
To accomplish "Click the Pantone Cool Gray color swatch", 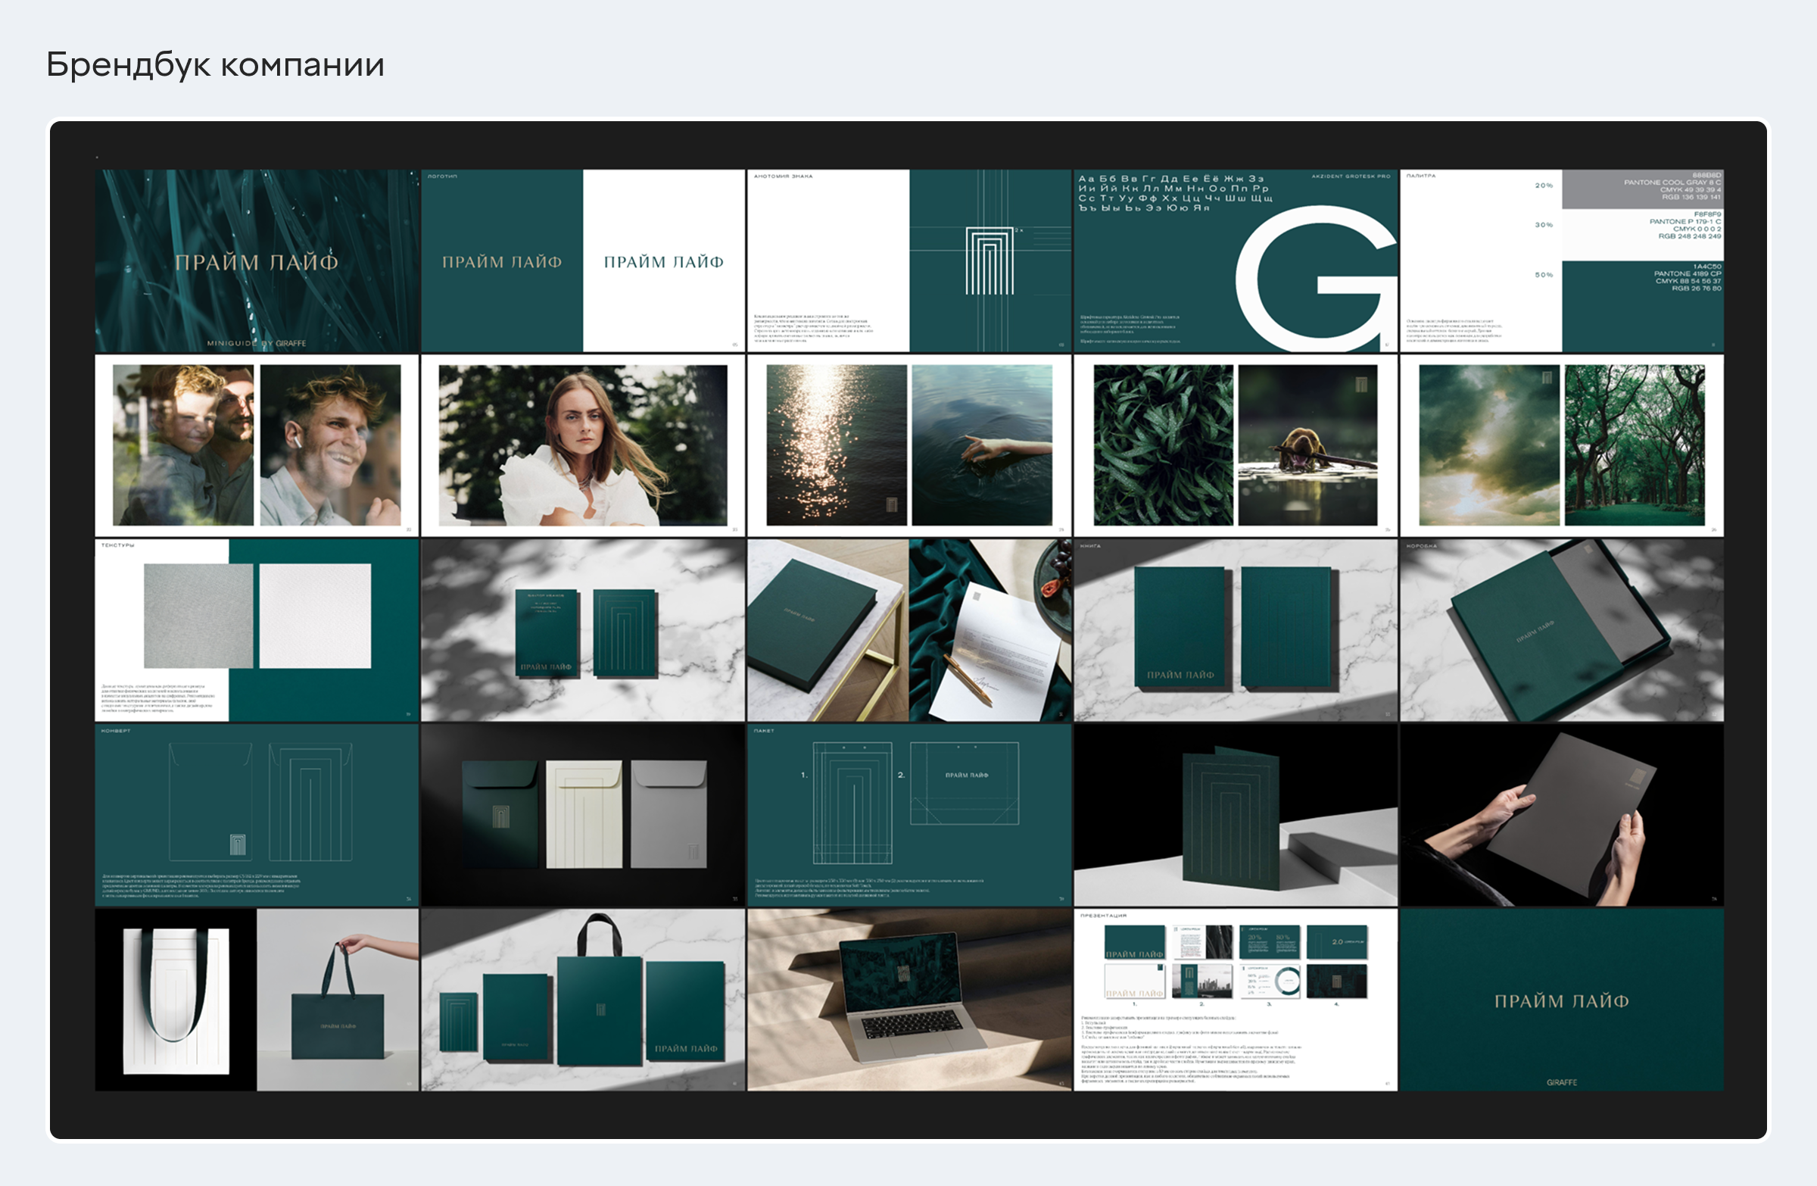I will tap(1642, 189).
